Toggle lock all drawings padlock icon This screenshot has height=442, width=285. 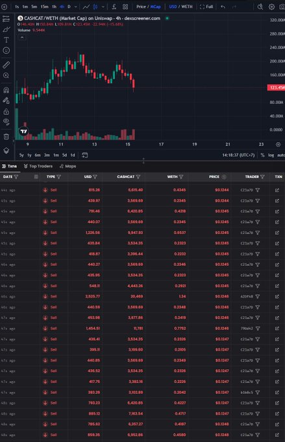(6, 112)
